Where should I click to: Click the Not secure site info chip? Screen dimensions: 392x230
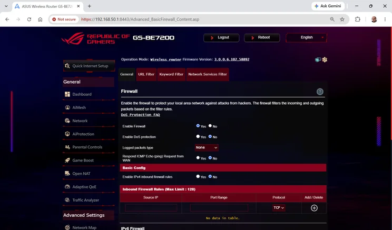pyautogui.click(x=64, y=19)
